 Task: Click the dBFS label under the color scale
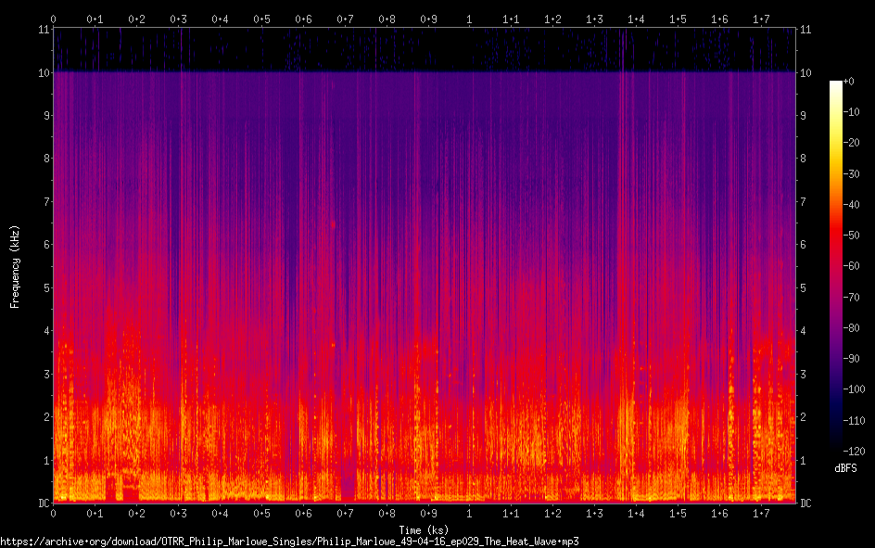pyautogui.click(x=844, y=469)
